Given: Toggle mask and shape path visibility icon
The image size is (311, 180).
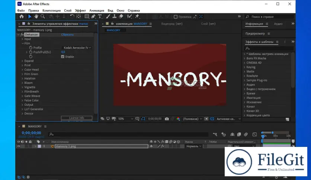Looking at the screenshot, I should (x=143, y=119).
